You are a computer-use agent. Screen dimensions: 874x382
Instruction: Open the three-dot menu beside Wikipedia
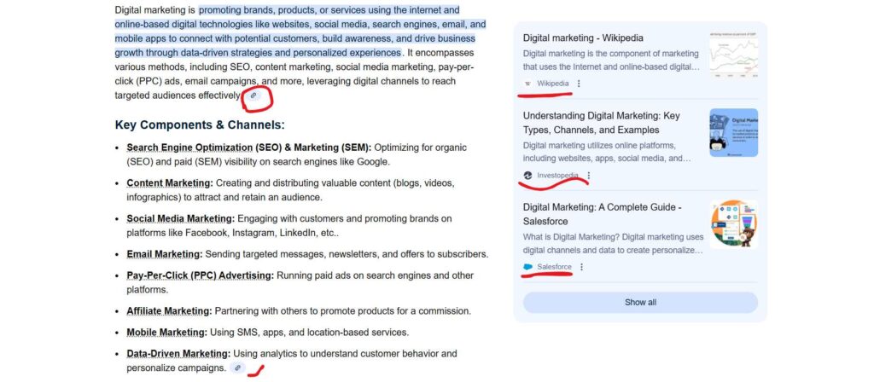(579, 84)
